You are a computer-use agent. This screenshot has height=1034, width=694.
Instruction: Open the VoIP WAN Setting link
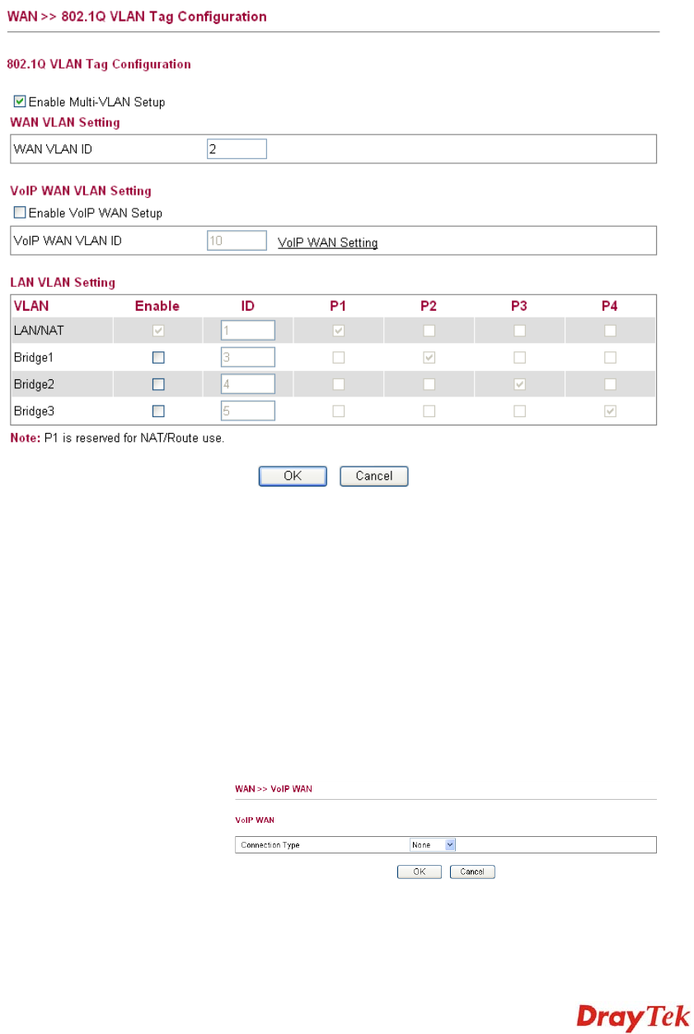(327, 243)
